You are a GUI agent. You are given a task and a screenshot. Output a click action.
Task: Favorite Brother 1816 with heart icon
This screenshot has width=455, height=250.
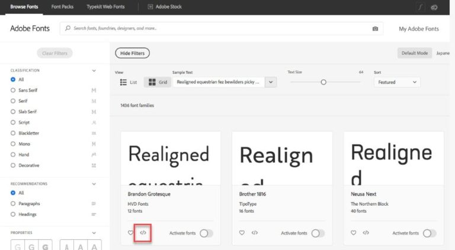pyautogui.click(x=242, y=233)
